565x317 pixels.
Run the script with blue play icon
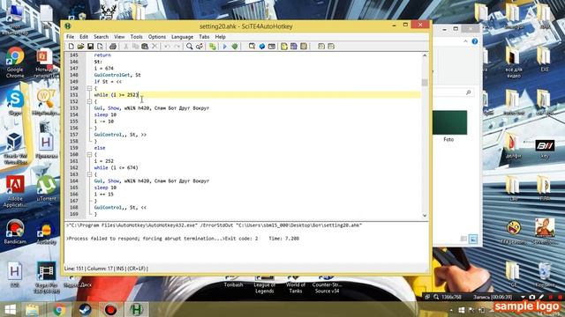click(225, 47)
